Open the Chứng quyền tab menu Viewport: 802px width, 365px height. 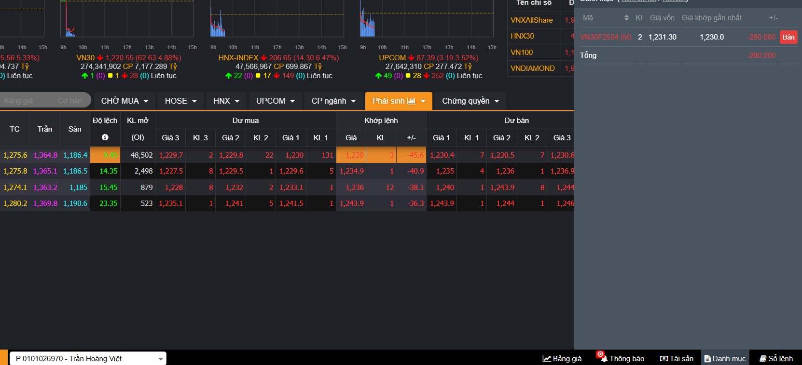coord(470,101)
